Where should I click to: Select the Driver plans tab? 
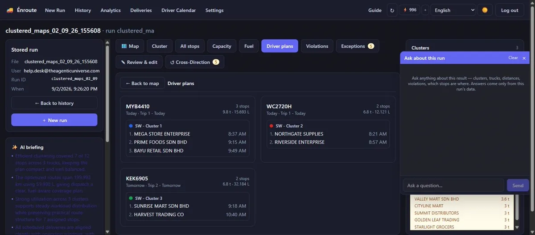[x=280, y=46]
